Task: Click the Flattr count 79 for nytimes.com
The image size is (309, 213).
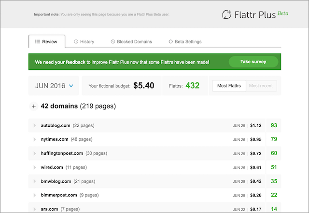Action: pyautogui.click(x=274, y=139)
